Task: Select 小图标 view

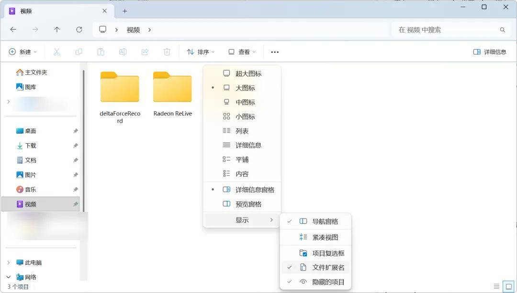Action: click(242, 116)
